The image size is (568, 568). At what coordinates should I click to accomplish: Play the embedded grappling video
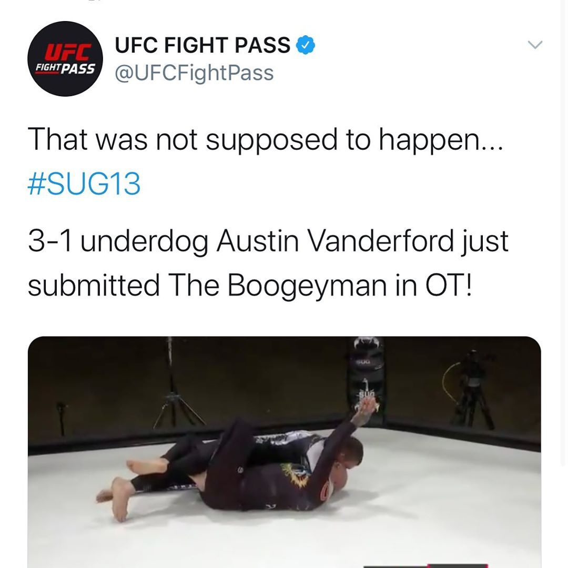pos(285,452)
